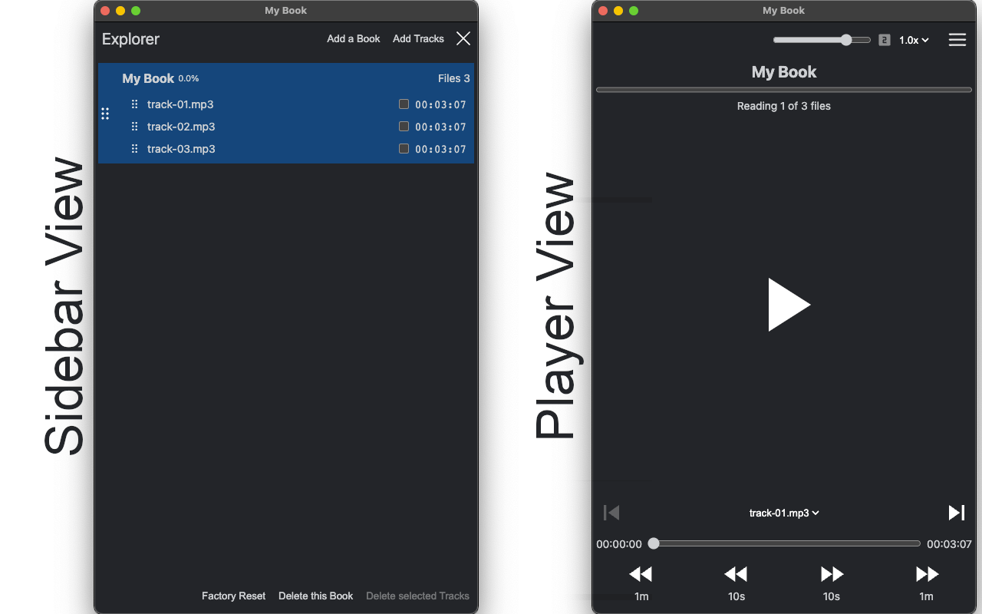
Task: Start playback with the large play icon
Action: (789, 305)
